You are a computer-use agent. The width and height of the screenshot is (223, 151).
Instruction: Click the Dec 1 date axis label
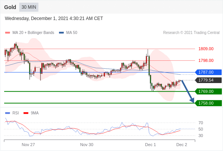150,145
